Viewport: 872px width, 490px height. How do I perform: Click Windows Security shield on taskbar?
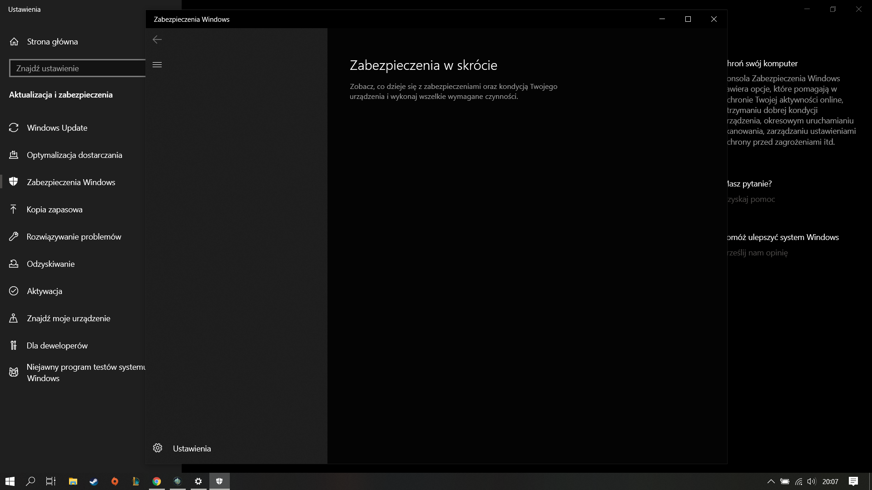click(x=219, y=481)
